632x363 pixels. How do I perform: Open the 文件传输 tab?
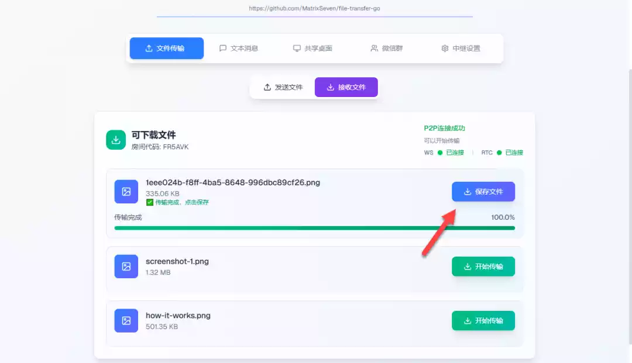(x=166, y=49)
